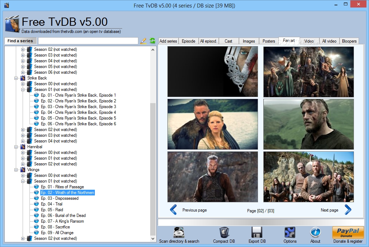Click the question icon beside Ep. 04 Trial
This screenshot has width=369, height=247.
pos(36,204)
